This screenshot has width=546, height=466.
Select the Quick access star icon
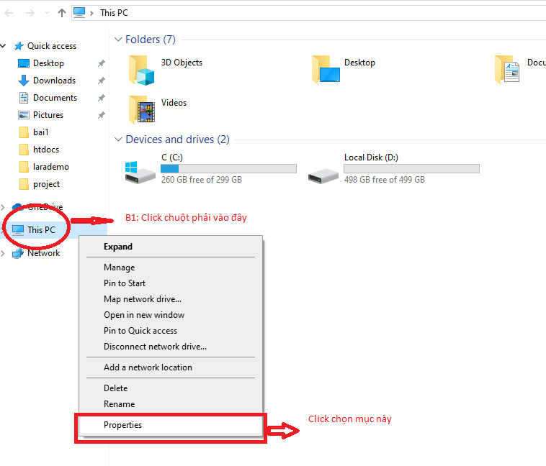[x=19, y=46]
